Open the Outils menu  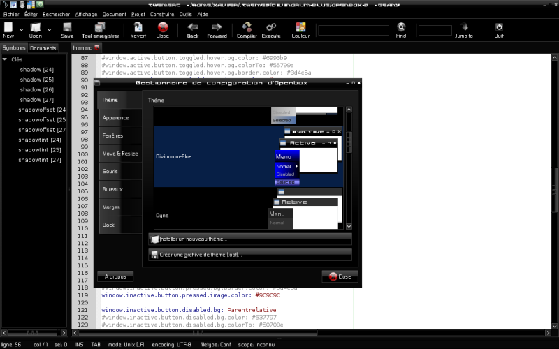click(x=185, y=14)
